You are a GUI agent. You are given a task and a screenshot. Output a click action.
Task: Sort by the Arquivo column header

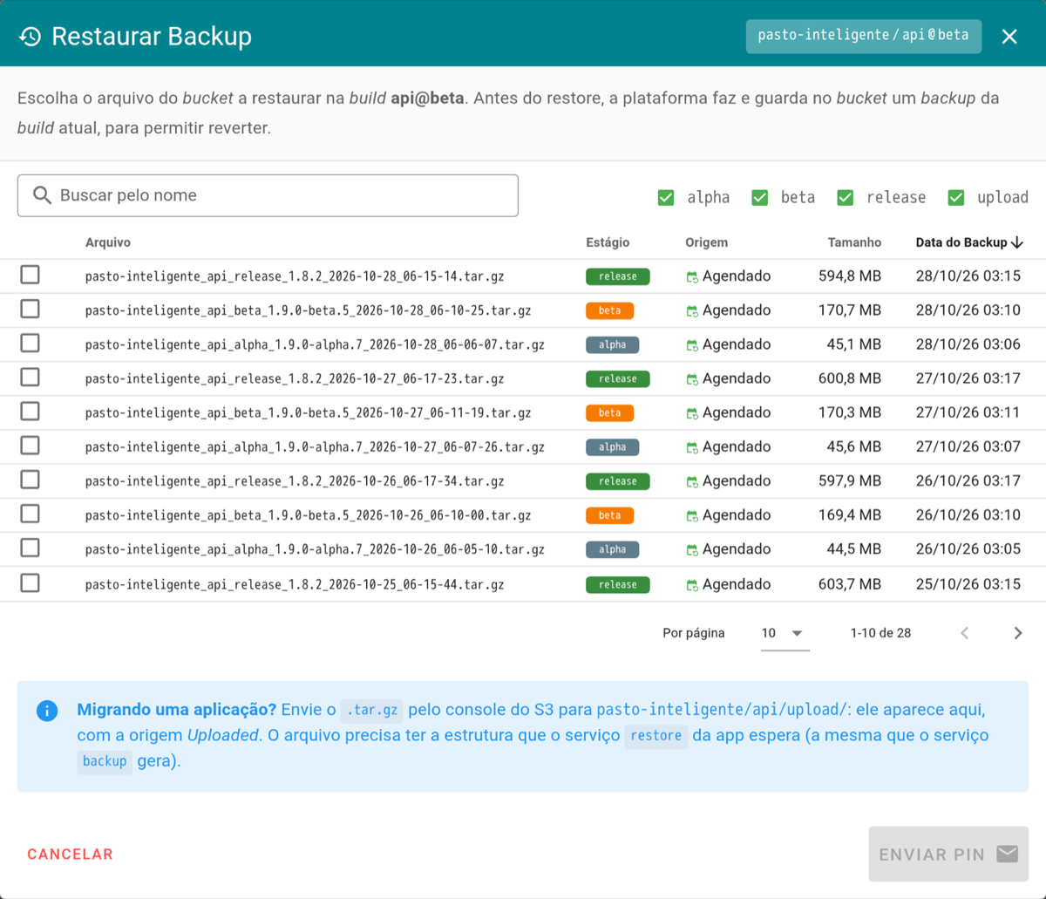(108, 242)
